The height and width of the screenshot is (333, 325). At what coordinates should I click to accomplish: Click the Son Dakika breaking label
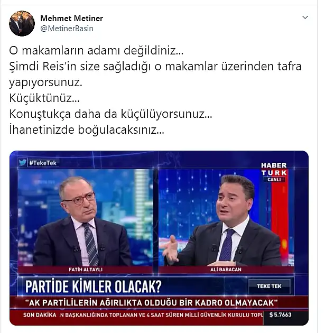[40, 315]
